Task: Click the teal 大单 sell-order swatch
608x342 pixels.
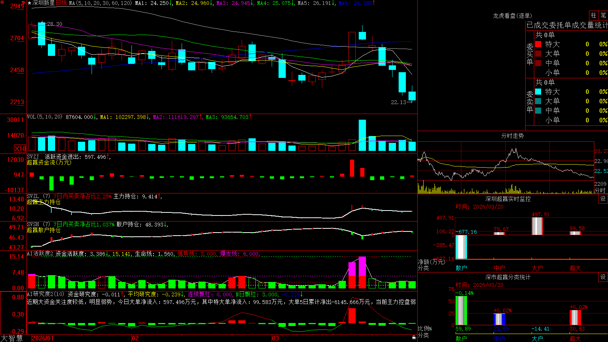Action: click(x=538, y=101)
